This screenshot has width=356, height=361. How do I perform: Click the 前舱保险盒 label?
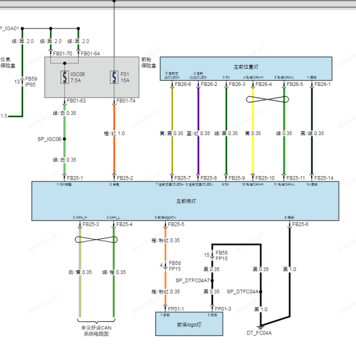point(149,63)
